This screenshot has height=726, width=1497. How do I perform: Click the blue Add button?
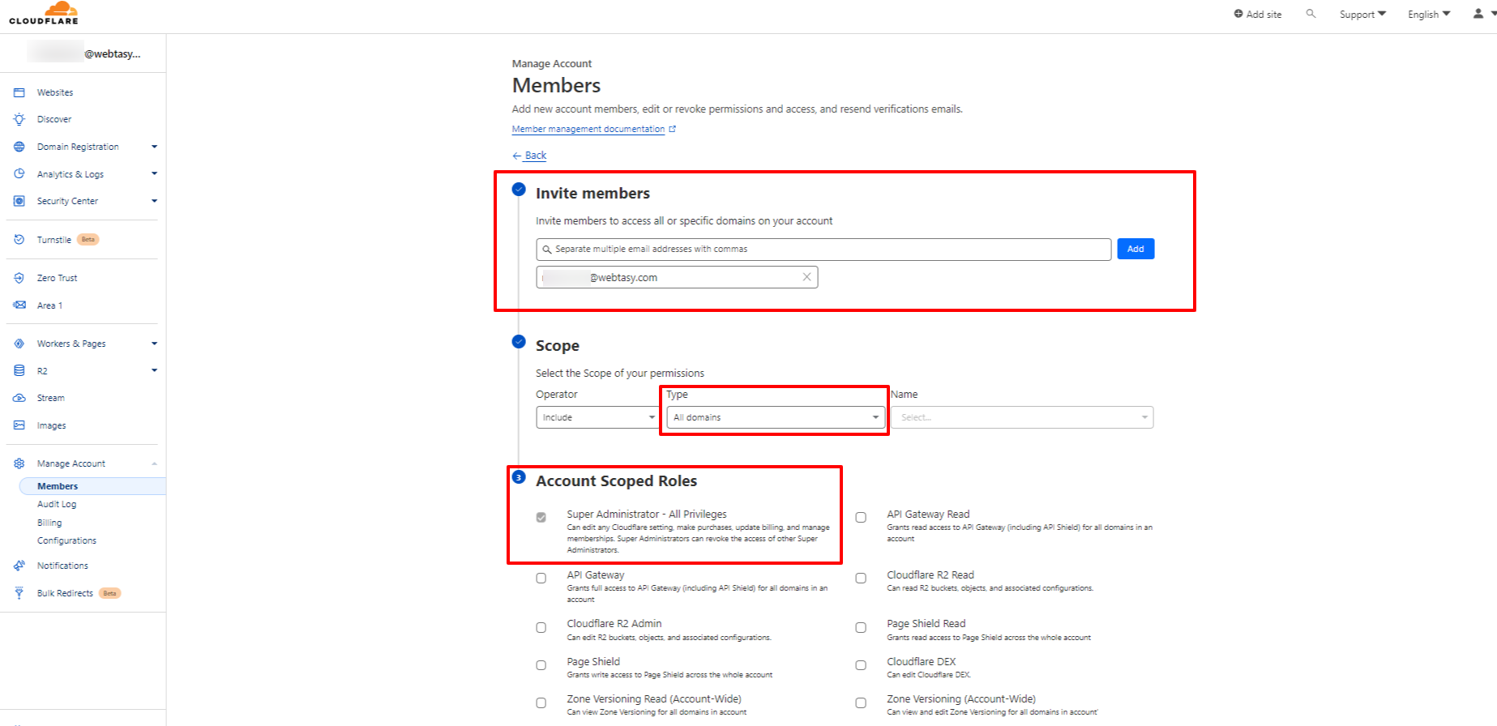[x=1136, y=249]
